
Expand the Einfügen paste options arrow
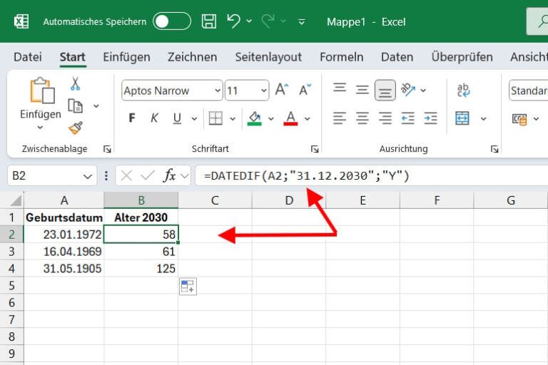[x=40, y=128]
